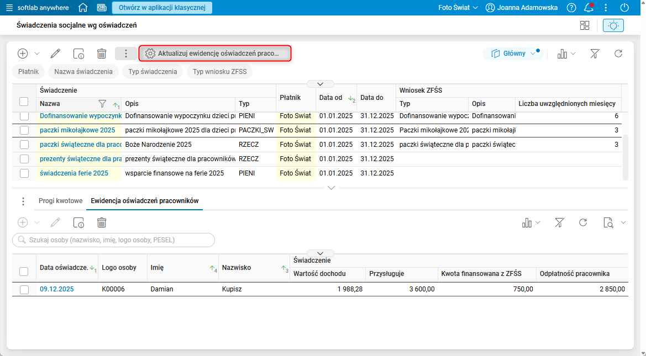Click the home icon in header
Viewport: 646px width, 356px height.
[x=83, y=8]
